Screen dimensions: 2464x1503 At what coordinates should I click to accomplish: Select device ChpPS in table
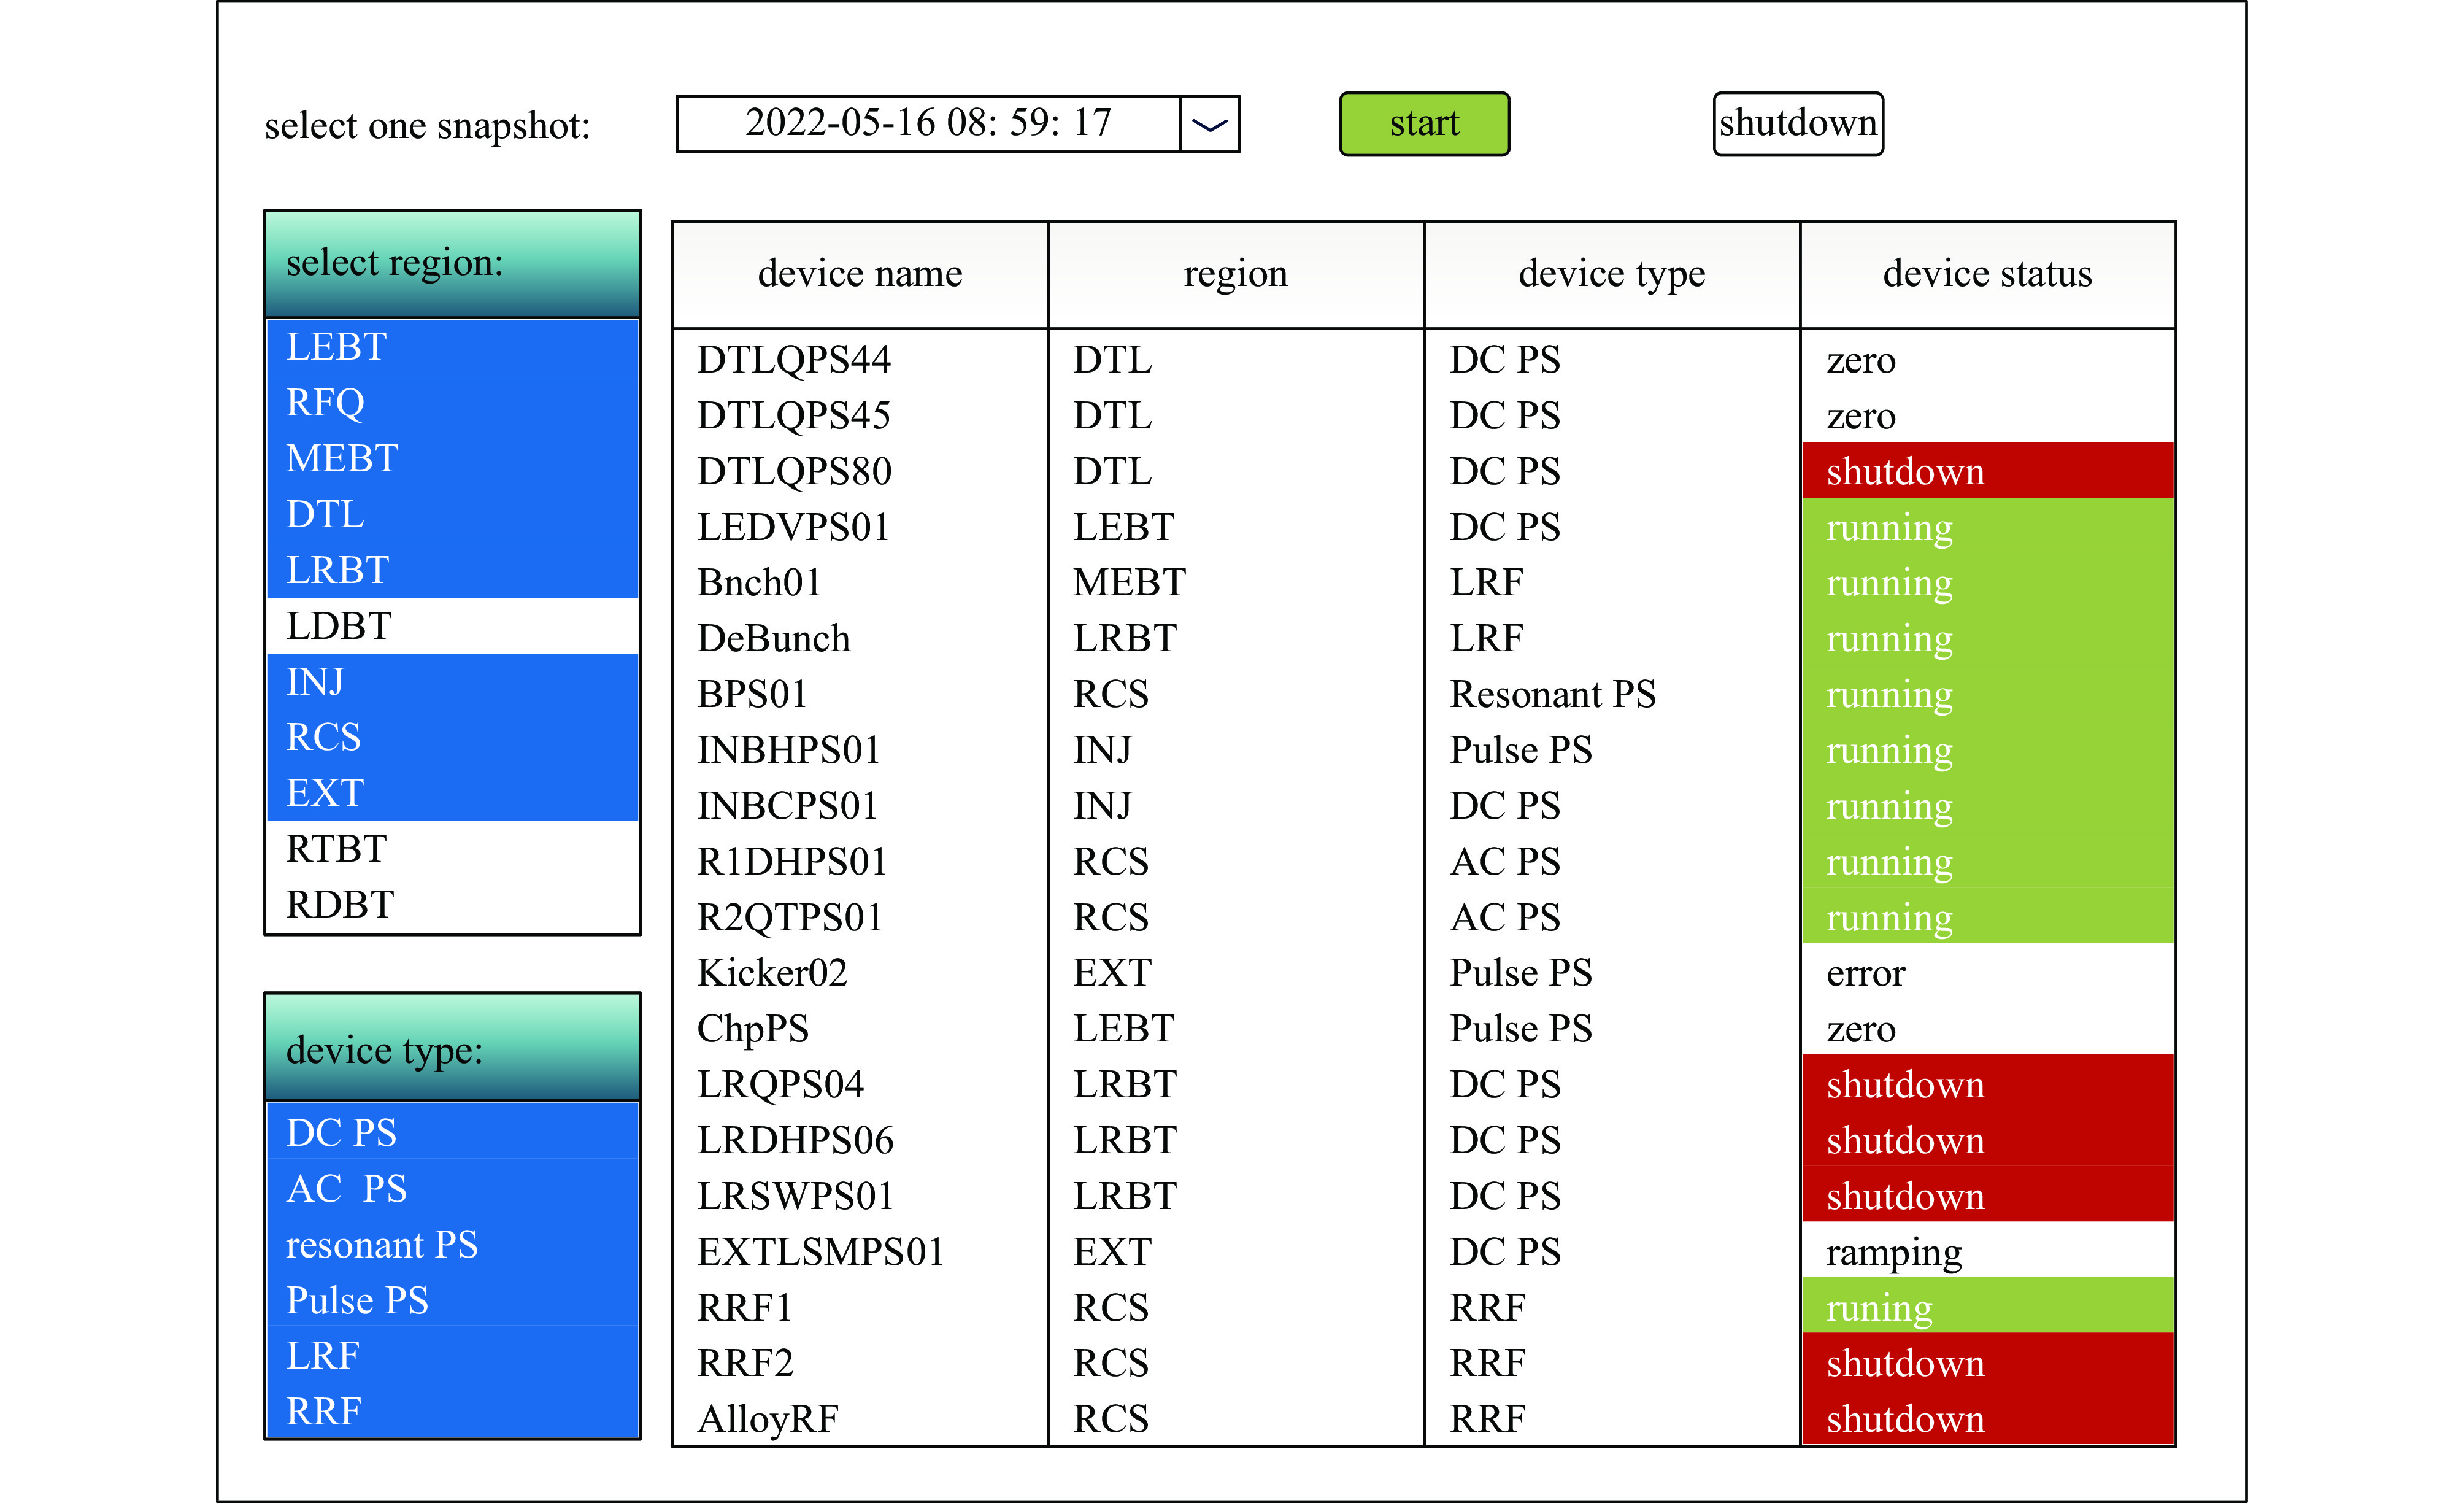click(753, 1029)
